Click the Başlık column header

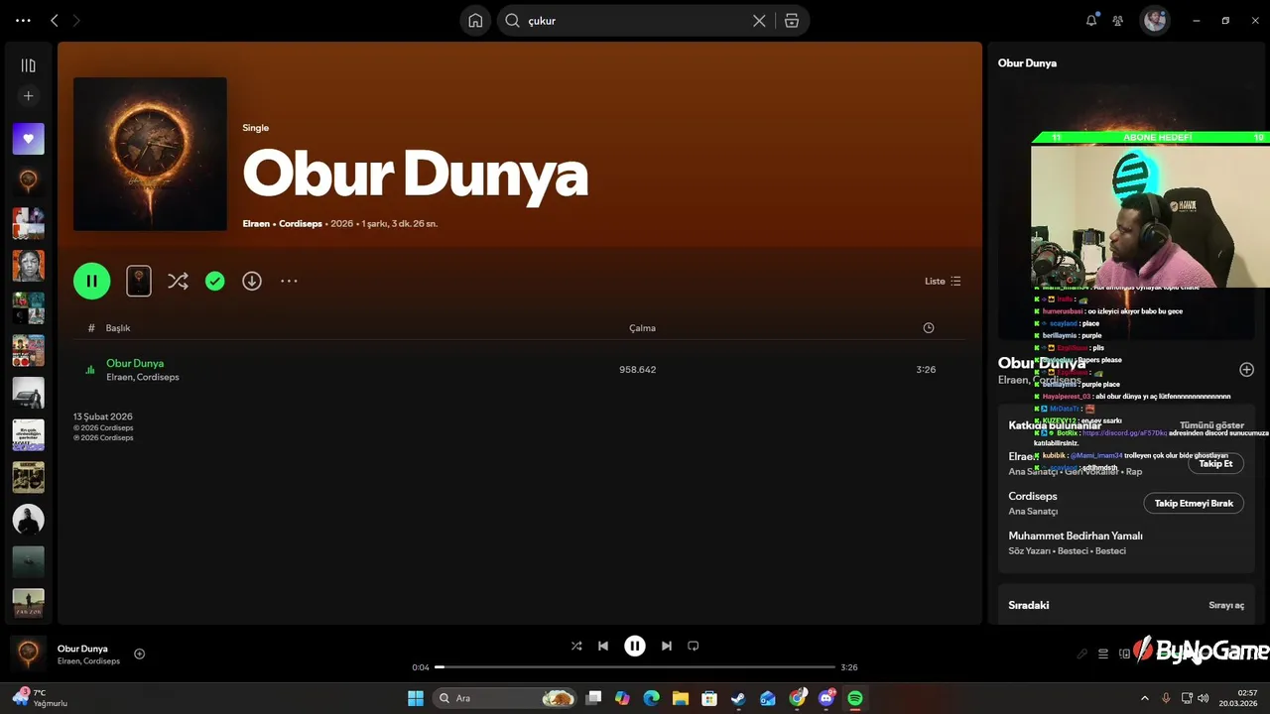[x=118, y=328]
